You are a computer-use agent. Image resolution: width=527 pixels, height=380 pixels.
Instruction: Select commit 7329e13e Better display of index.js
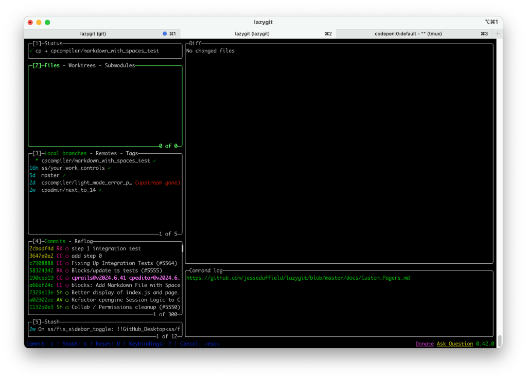105,293
